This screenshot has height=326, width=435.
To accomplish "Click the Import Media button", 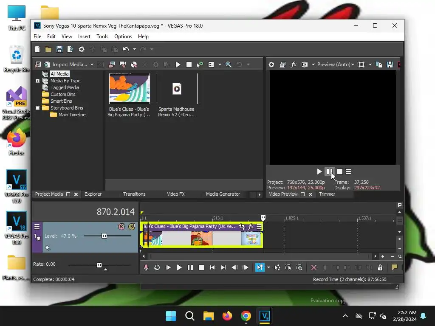I will coord(67,65).
